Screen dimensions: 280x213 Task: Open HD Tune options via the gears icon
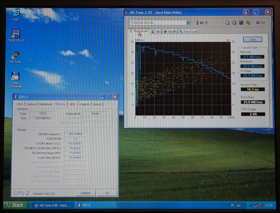pyautogui.click(x=248, y=22)
